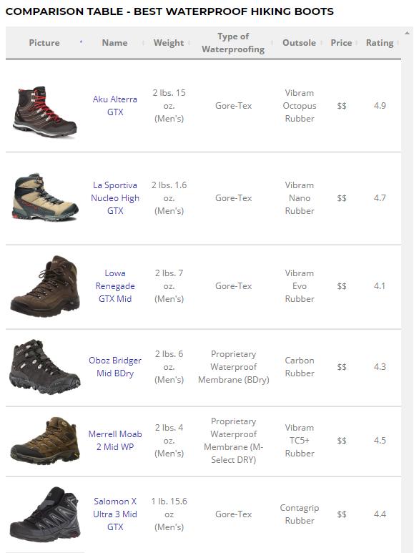Open Salomon X Ultra 3 Mid GTX link
The image size is (414, 553).
click(115, 514)
